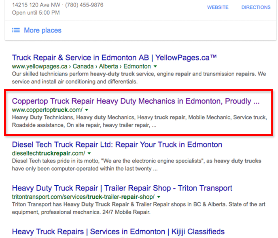
Task: Open Coppertop Truck Repair result title
Action: (136, 101)
